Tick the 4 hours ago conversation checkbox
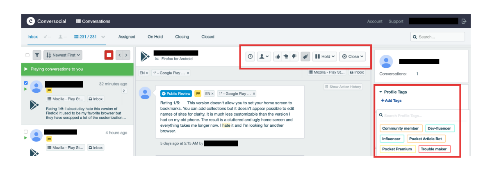The height and width of the screenshot is (170, 492). tap(26, 132)
